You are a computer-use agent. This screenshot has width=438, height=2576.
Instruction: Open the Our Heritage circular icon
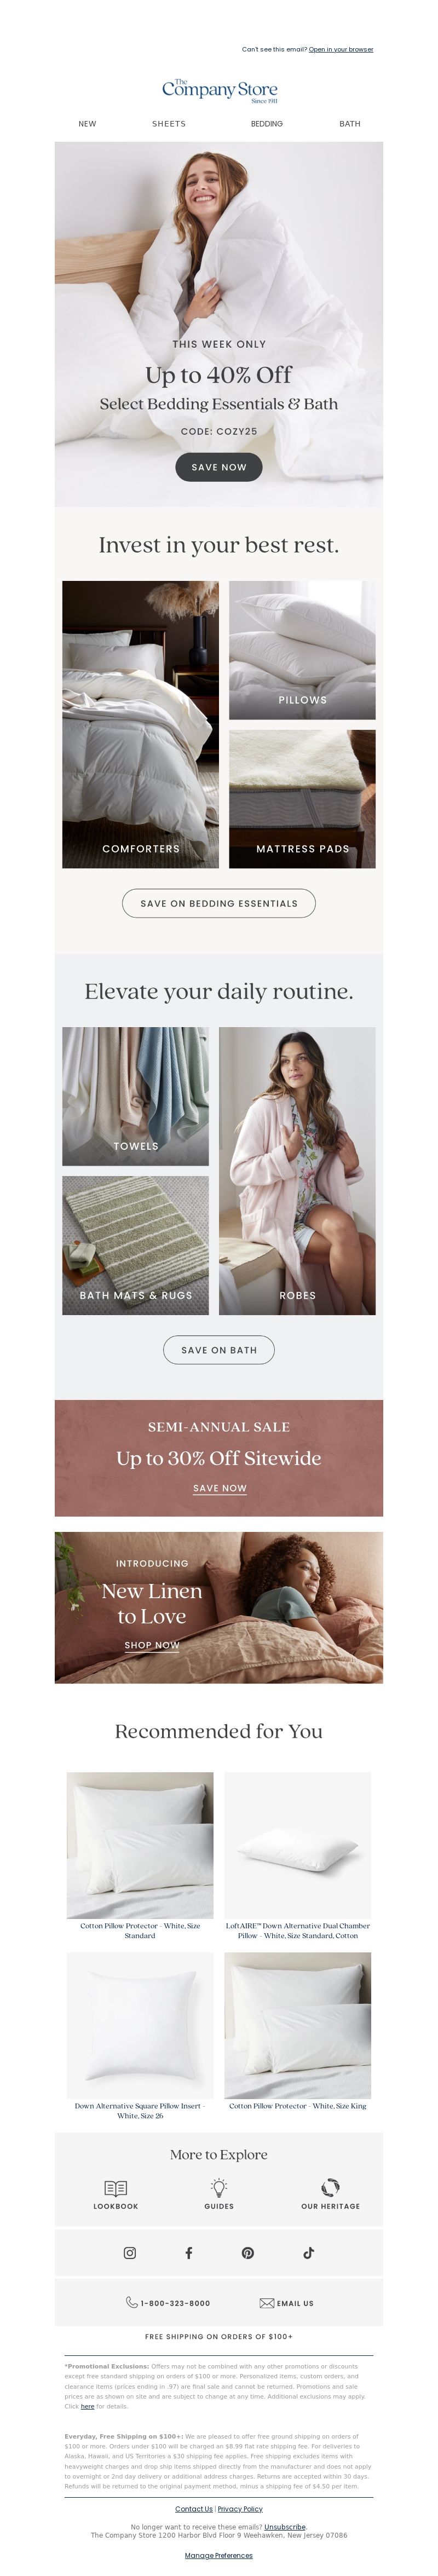[x=330, y=2187]
